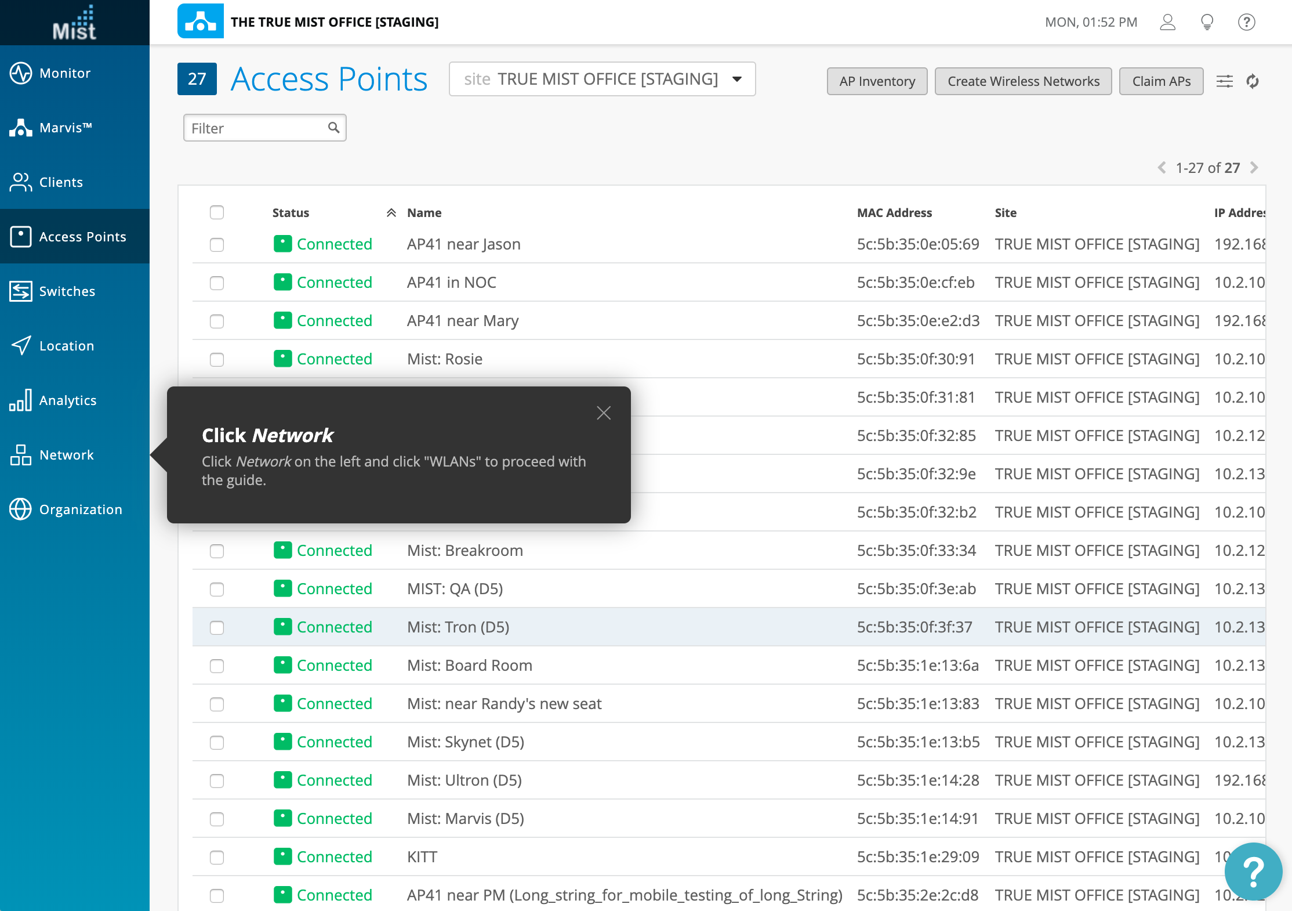This screenshot has height=911, width=1292.
Task: Select the Mist: Tron (D5) row checkbox
Action: tap(217, 627)
